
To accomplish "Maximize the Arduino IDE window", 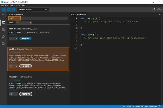I will pos(153,2).
